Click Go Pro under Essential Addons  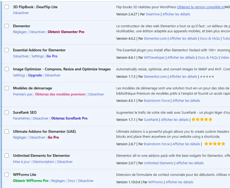(52, 56)
